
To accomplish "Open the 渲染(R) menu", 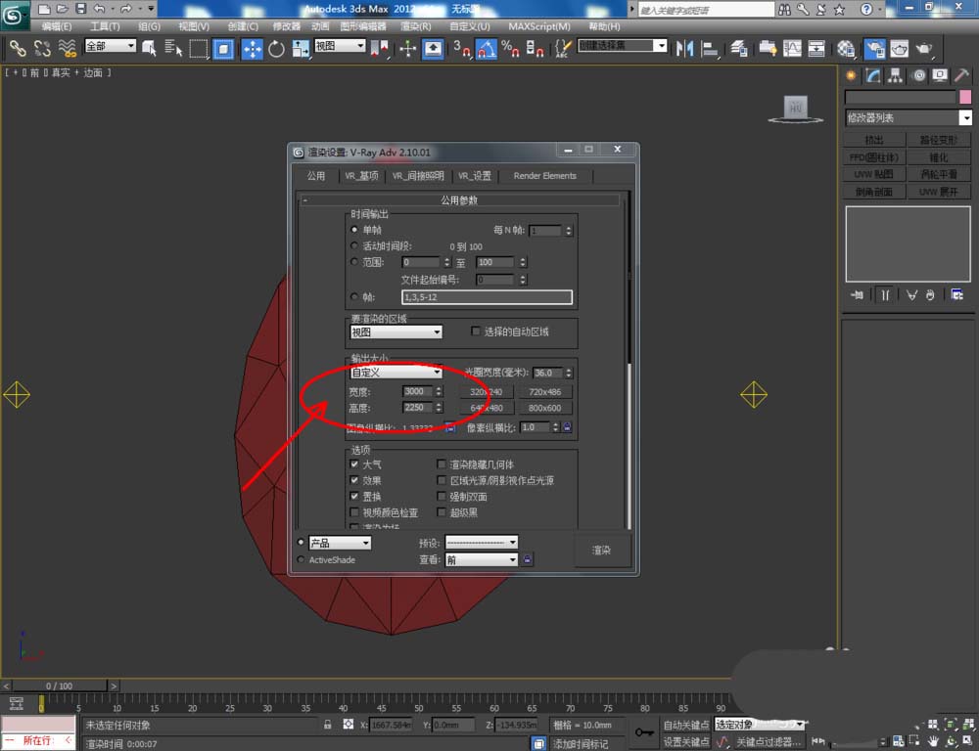I will (x=416, y=26).
